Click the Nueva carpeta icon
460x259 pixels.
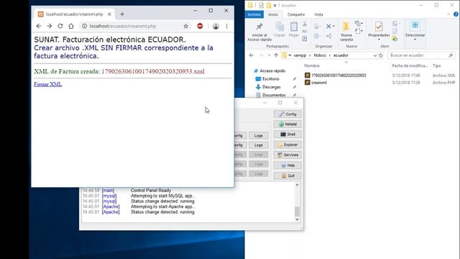346,27
